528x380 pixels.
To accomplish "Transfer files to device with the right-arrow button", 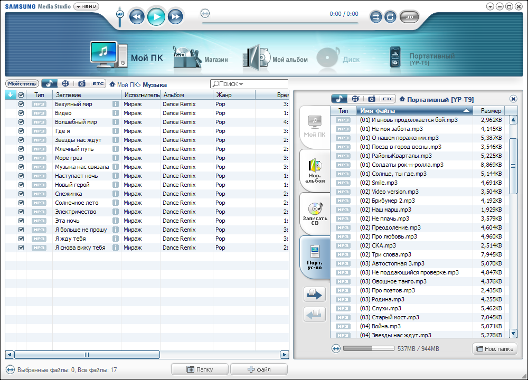I will pos(315,294).
